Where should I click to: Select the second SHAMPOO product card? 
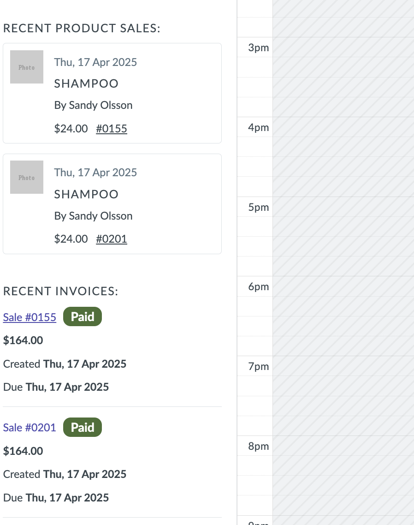[112, 203]
